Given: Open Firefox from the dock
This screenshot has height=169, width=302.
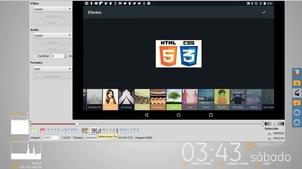Looking at the screenshot, I should coord(297,73).
